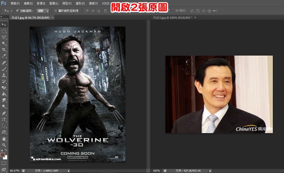
Task: Select the Polygonal Lasso tool
Action: tap(4, 37)
